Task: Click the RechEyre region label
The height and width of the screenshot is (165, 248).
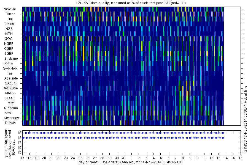Action: pyautogui.click(x=10, y=88)
